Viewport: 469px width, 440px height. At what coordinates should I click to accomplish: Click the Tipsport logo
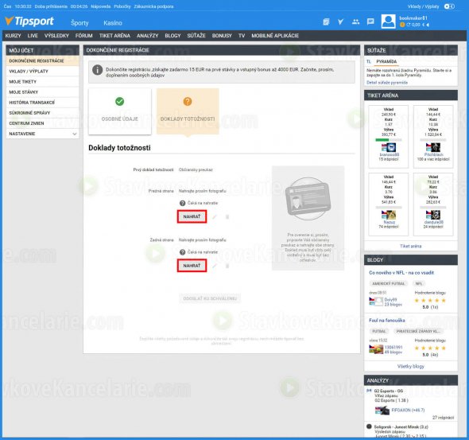click(29, 21)
